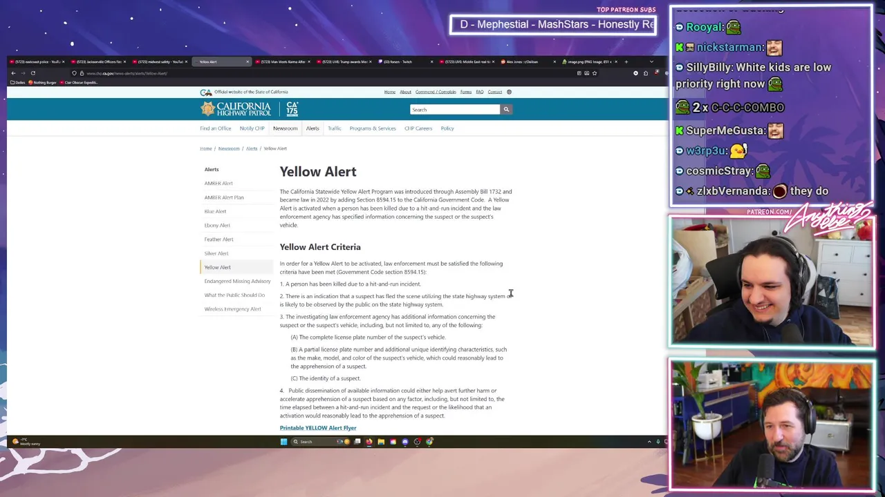The image size is (885, 497).
Task: Click the California Highway Patrol logo
Action: click(x=236, y=109)
